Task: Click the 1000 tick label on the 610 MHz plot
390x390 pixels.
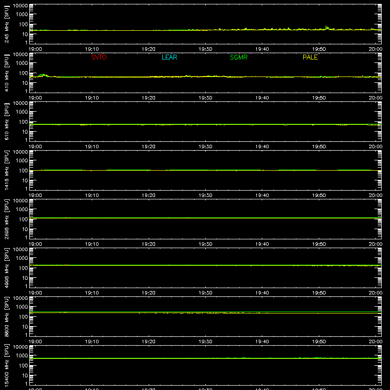Action: [22, 112]
